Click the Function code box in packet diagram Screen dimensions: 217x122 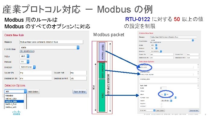point(102,70)
